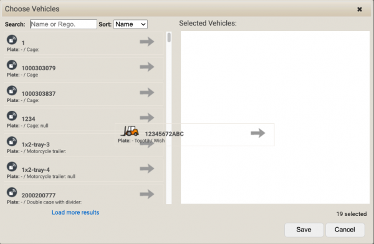Screen dimensions: 374x244
Task: Add 1x2-tray-4 using its arrow
Action: [147, 169]
